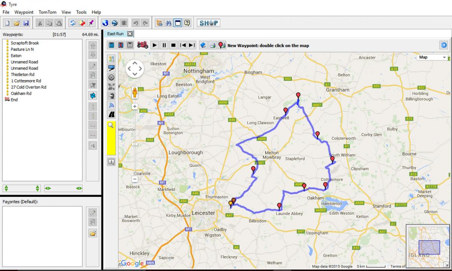Open the binoculars search tool
The width and height of the screenshot is (452, 271).
tap(168, 23)
